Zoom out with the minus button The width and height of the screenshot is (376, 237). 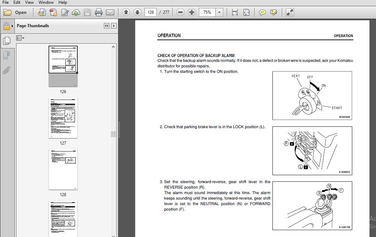pos(180,12)
